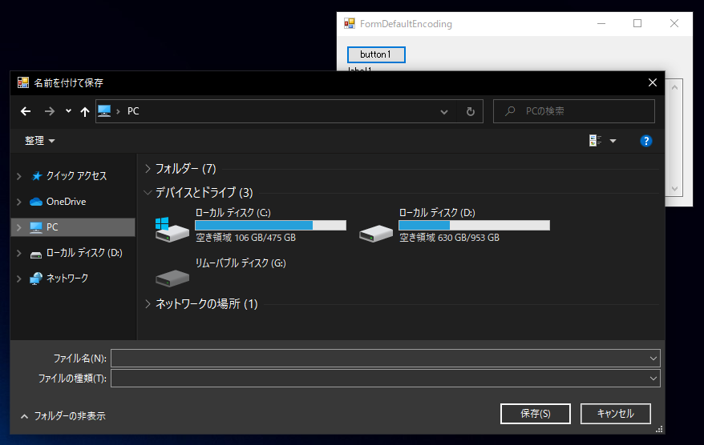Viewport: 704px width, 445px height.
Task: Click the save dialog title bar icon
Action: (23, 82)
